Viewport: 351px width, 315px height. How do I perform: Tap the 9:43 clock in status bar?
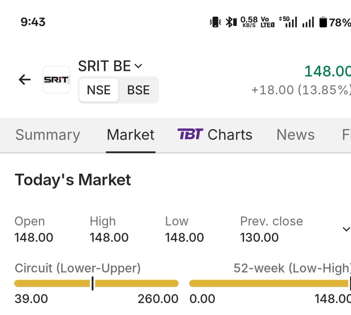pos(33,22)
